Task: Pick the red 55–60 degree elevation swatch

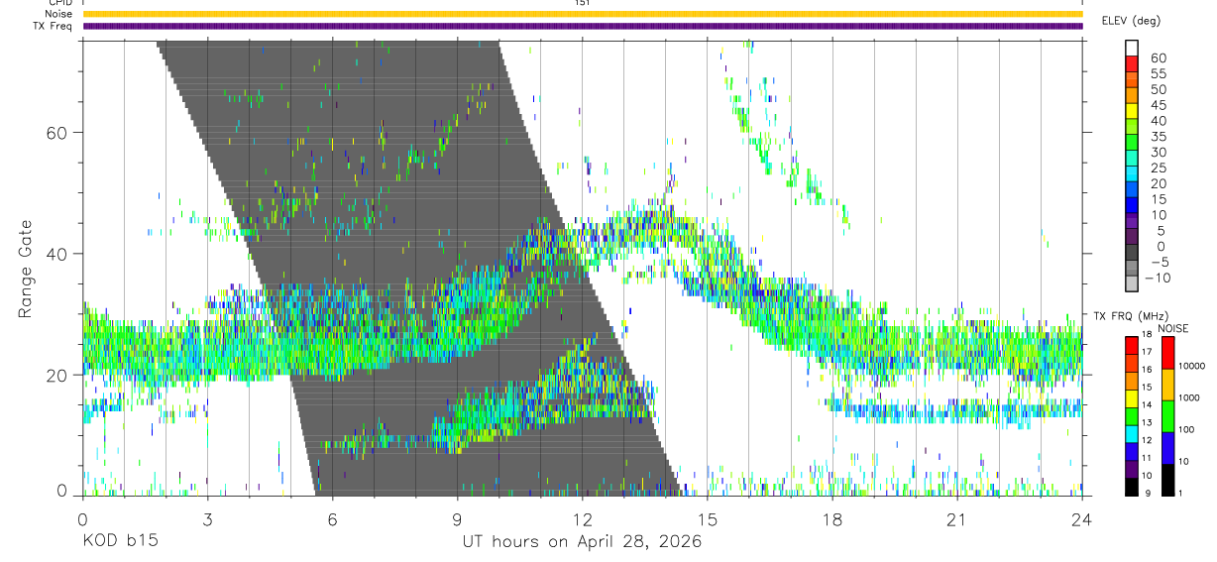Action: tap(1133, 65)
